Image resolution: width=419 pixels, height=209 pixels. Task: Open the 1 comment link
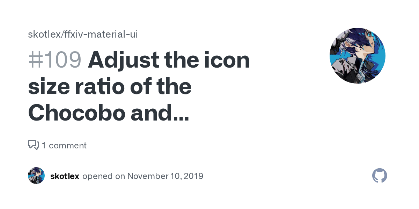[x=64, y=145]
